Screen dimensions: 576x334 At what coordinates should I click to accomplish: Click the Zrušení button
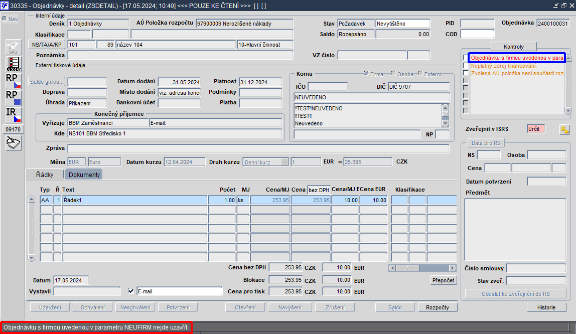[x=335, y=307]
